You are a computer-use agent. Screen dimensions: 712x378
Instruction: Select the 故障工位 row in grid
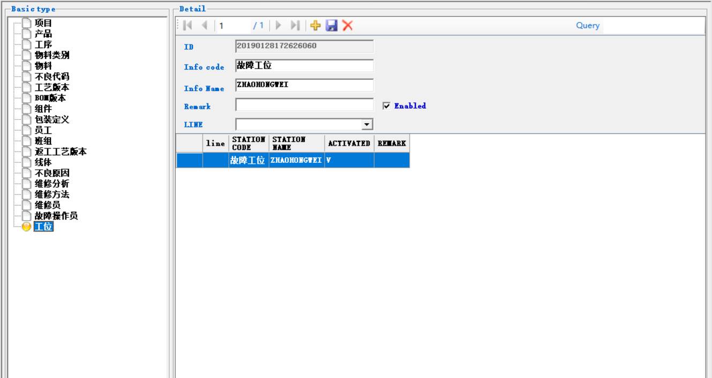247,160
